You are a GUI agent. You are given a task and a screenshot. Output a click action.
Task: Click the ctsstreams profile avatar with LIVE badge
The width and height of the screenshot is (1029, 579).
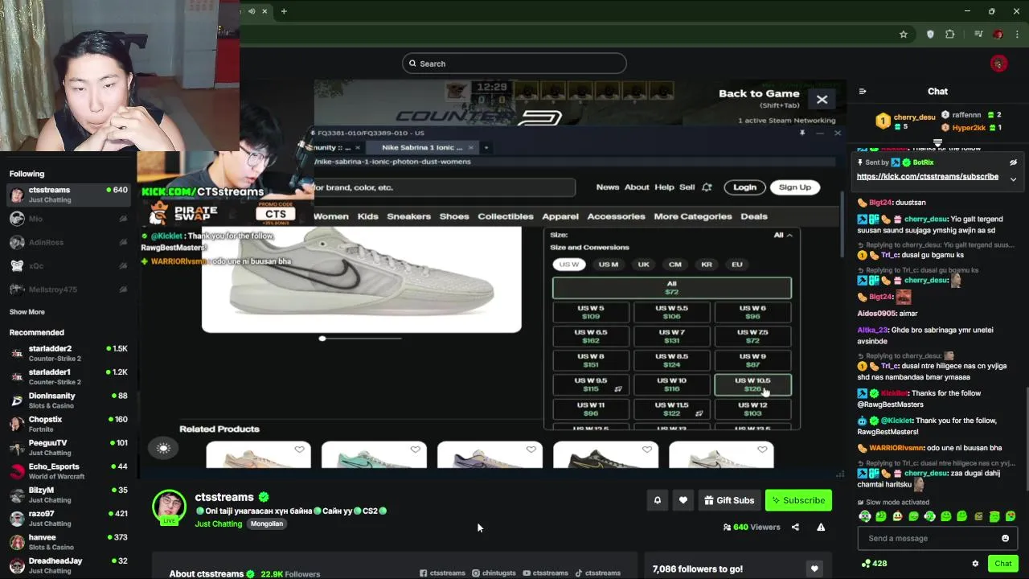[169, 507]
